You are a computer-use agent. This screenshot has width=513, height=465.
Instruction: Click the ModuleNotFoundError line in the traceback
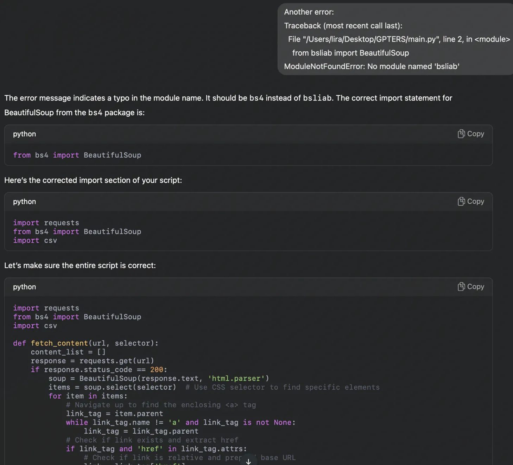(372, 66)
